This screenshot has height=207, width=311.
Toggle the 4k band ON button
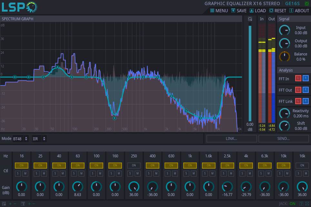[246, 165]
